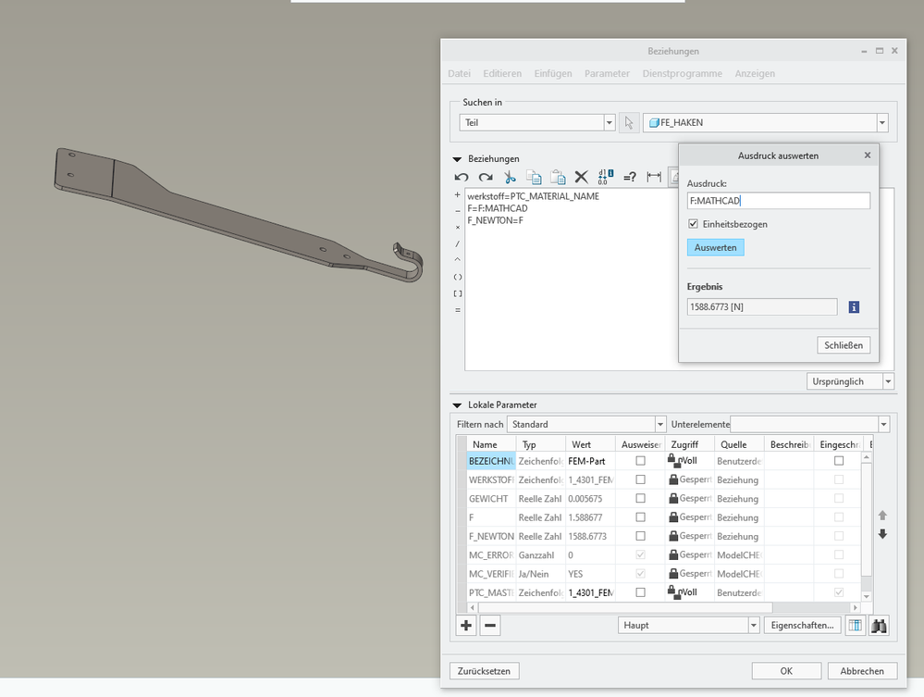Collapse the Lokale Parameter section
The width and height of the screenshot is (924, 697).
[x=457, y=405]
